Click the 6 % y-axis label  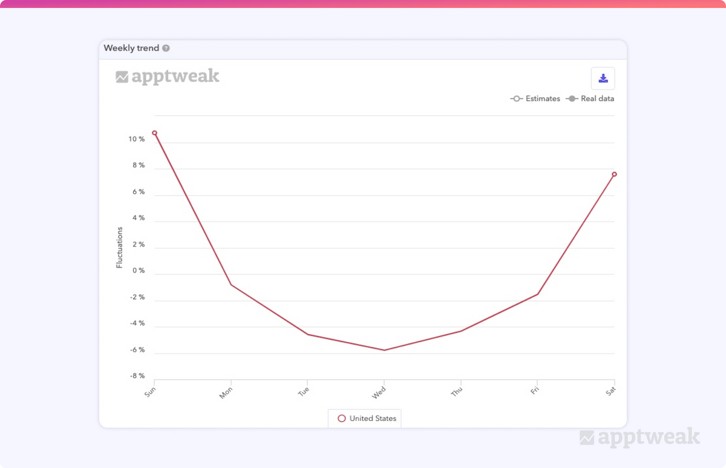click(x=139, y=192)
